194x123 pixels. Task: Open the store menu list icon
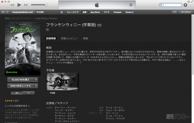coord(175,12)
